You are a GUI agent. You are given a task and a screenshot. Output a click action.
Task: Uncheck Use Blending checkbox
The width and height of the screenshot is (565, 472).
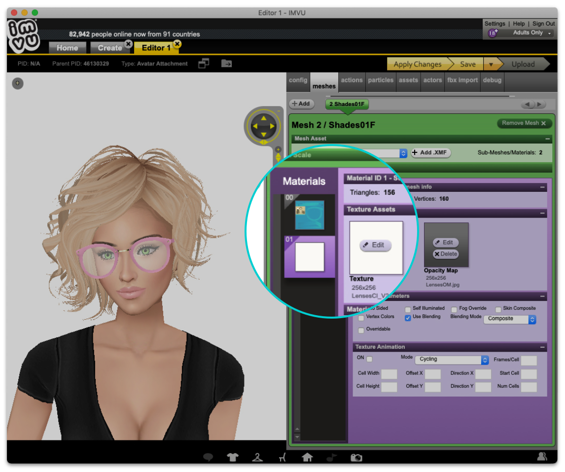[408, 318]
